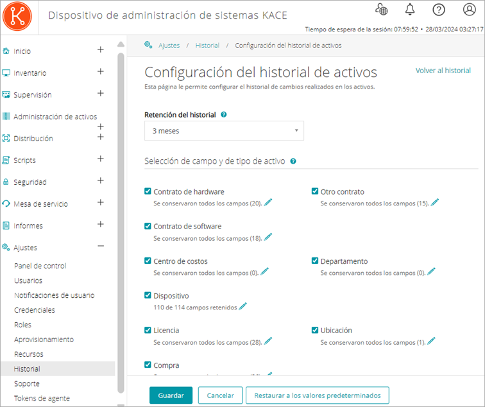Open the user account profile icon
The height and width of the screenshot is (407, 485).
(x=469, y=9)
